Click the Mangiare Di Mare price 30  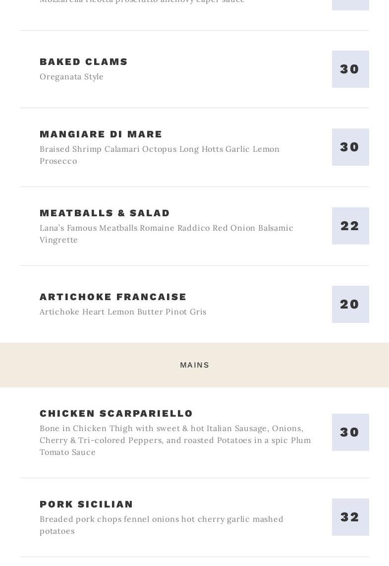350,147
